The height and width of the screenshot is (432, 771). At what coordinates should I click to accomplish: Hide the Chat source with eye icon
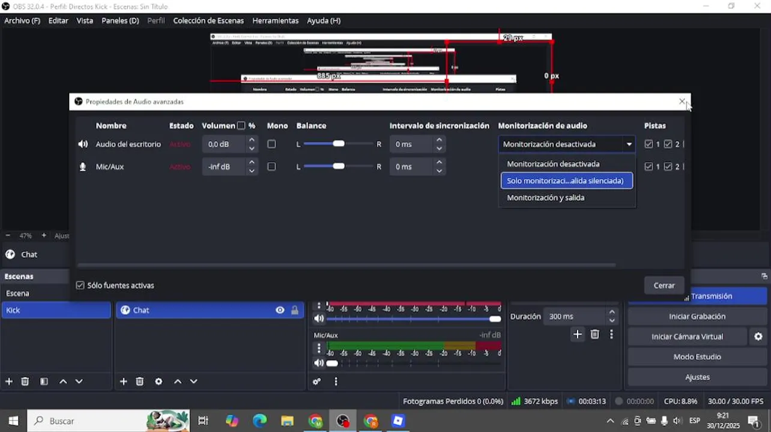[x=280, y=310]
